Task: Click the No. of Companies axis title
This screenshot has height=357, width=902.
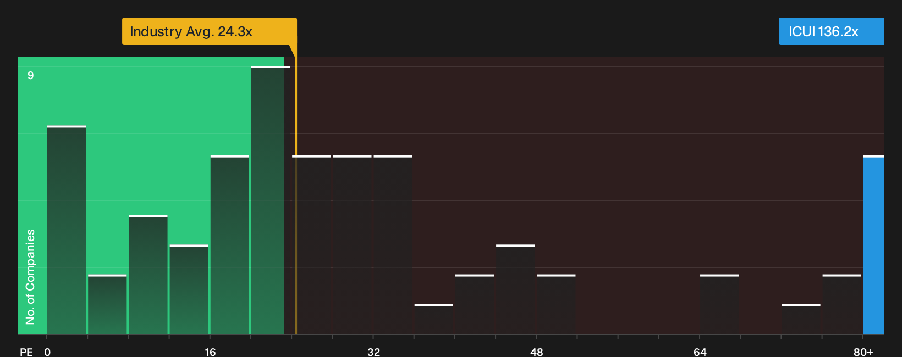Action: coord(30,277)
